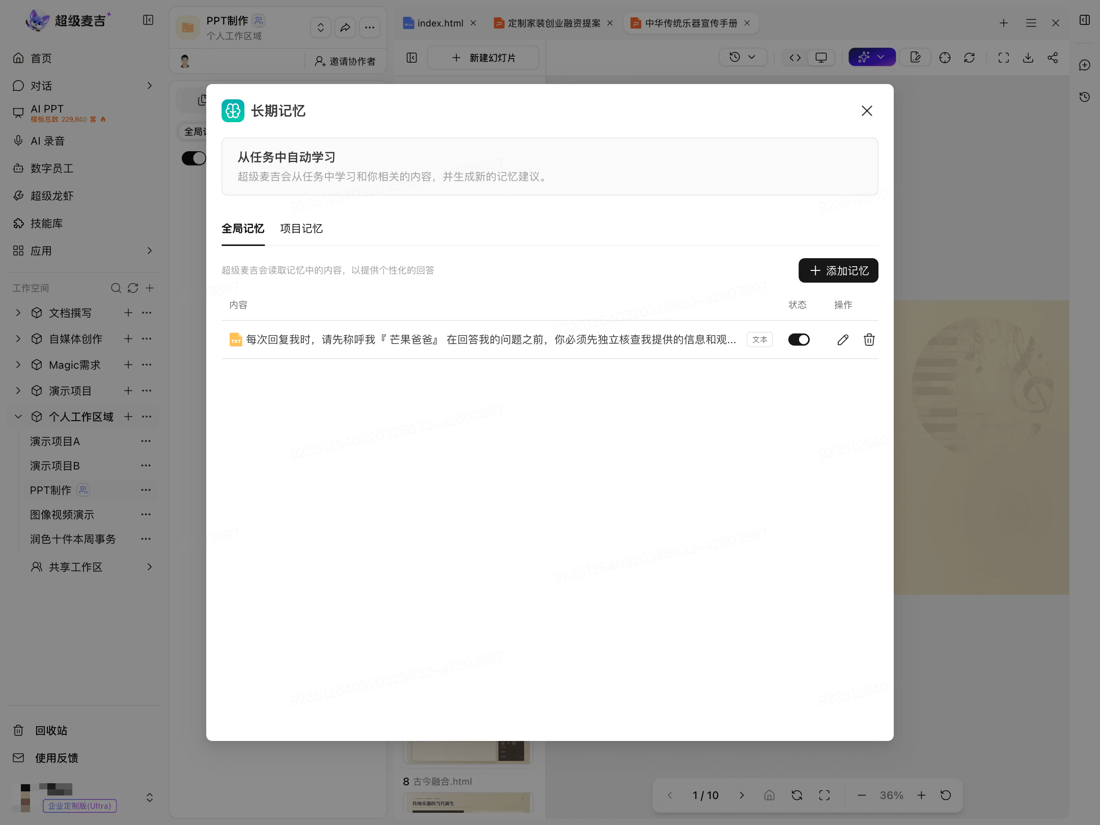
Task: Delete the memory entry with trash icon
Action: (x=869, y=340)
